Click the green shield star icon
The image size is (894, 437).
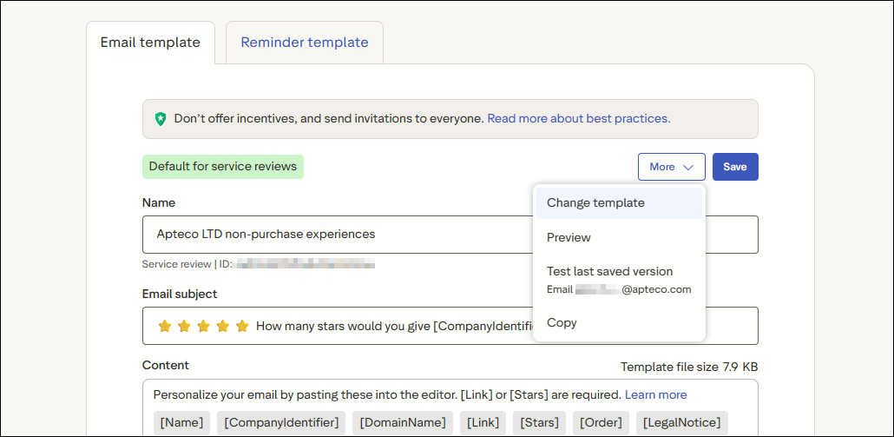(161, 119)
